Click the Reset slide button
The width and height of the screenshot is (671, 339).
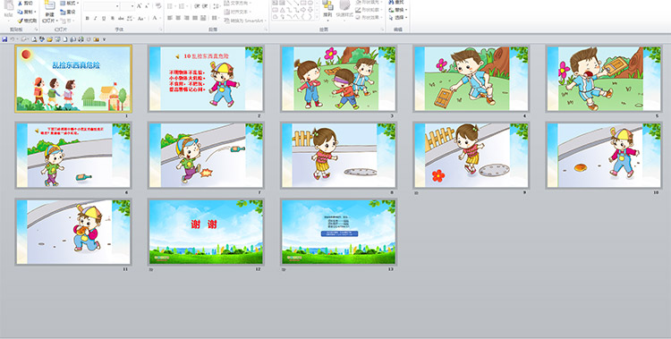pyautogui.click(x=68, y=12)
